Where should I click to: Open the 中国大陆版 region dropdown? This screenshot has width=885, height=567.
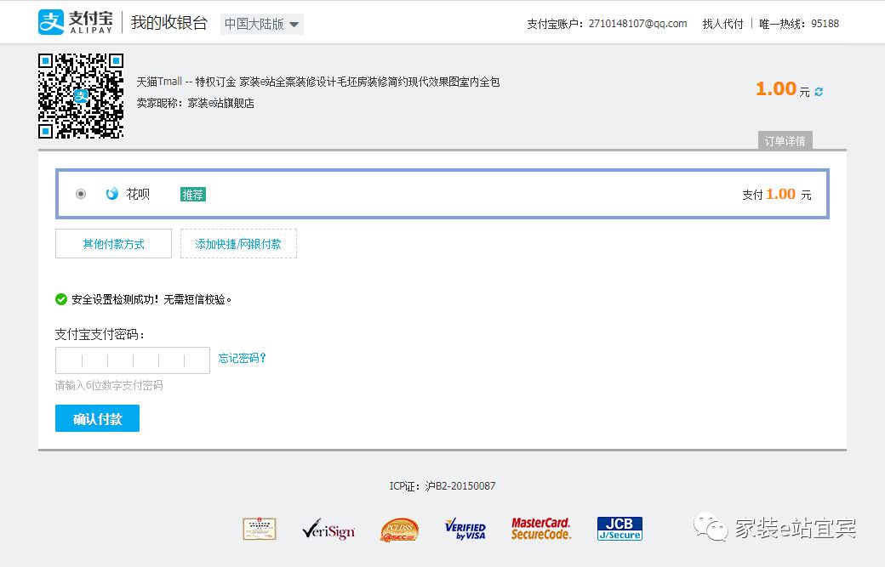pos(262,25)
